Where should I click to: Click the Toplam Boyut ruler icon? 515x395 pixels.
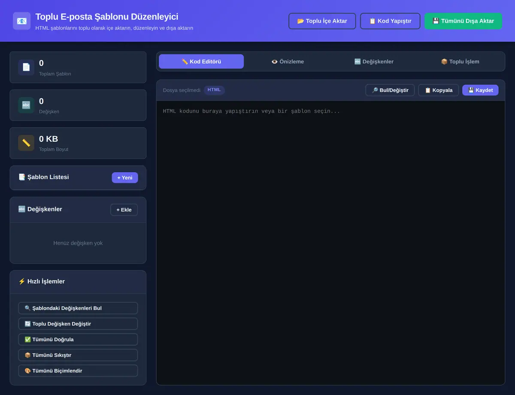pos(26,143)
